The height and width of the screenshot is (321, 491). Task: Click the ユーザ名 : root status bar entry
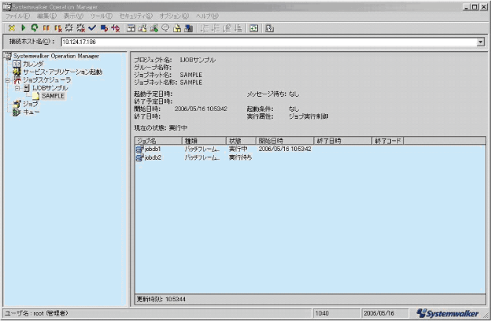coord(36,313)
